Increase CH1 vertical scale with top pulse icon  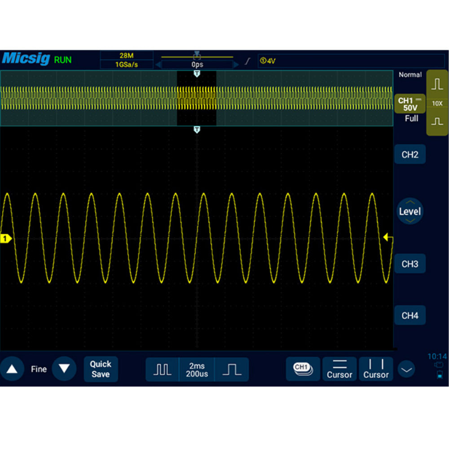tap(437, 85)
